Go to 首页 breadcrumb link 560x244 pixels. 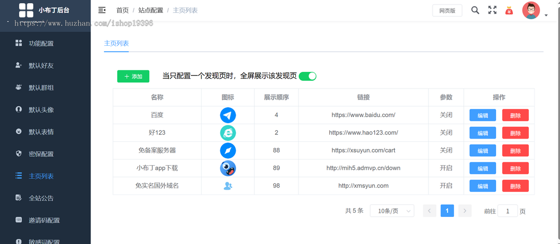point(122,10)
